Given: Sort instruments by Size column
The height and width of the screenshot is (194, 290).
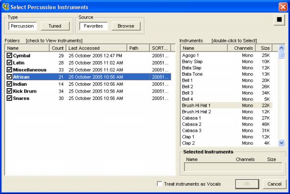Looking at the screenshot, I should coord(264,48).
